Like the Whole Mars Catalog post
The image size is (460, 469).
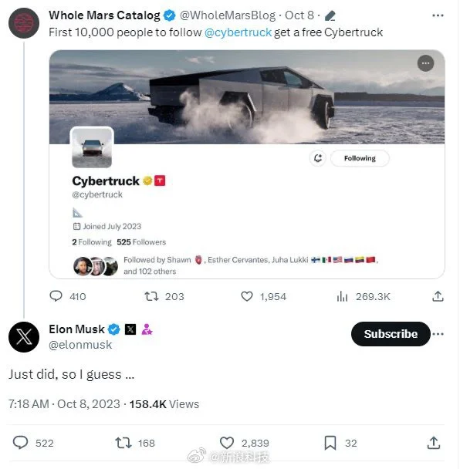(x=247, y=296)
